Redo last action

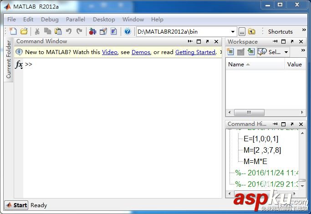tap(79, 31)
